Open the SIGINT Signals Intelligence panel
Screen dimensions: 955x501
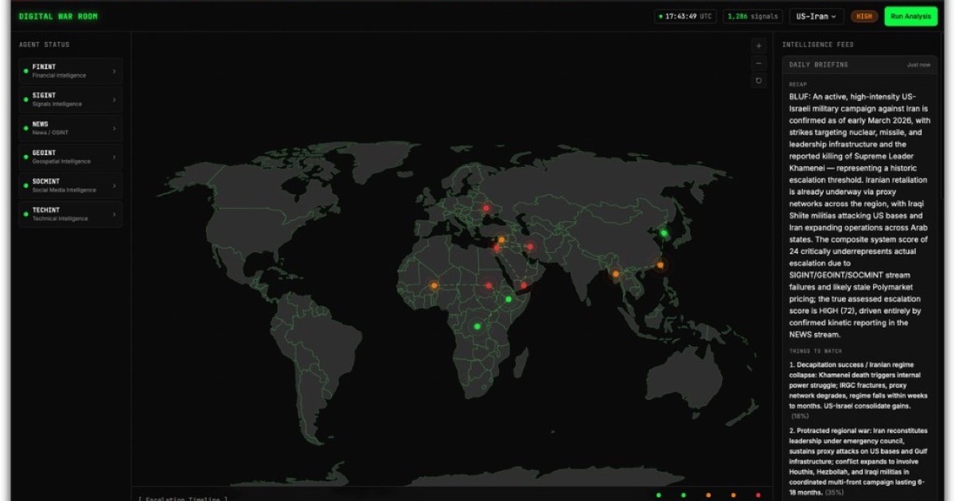[70, 99]
